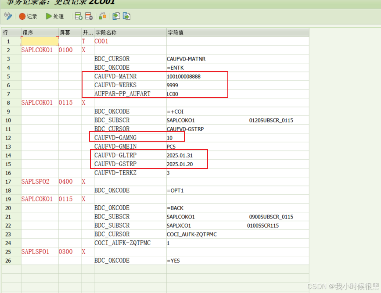Click the delete row icon
The width and height of the screenshot is (381, 293).
pos(89,16)
